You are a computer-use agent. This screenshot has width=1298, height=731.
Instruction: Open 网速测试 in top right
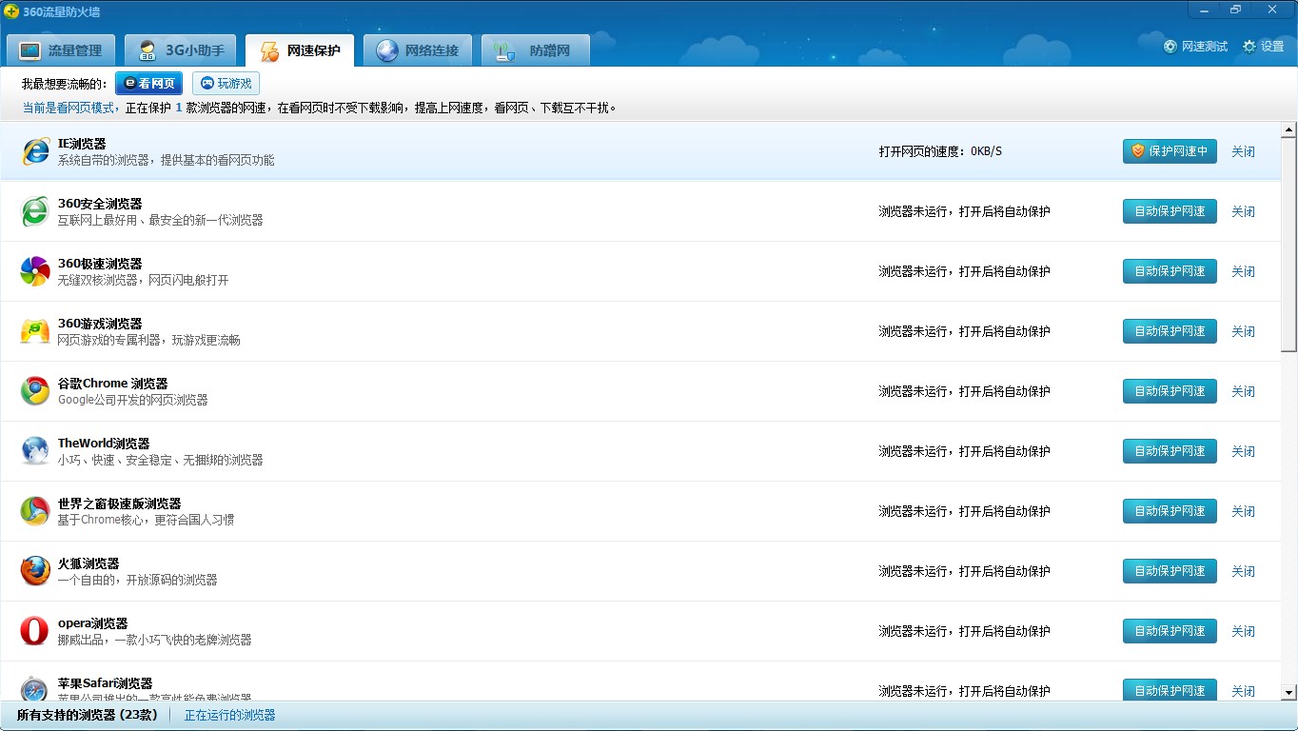(x=1195, y=46)
